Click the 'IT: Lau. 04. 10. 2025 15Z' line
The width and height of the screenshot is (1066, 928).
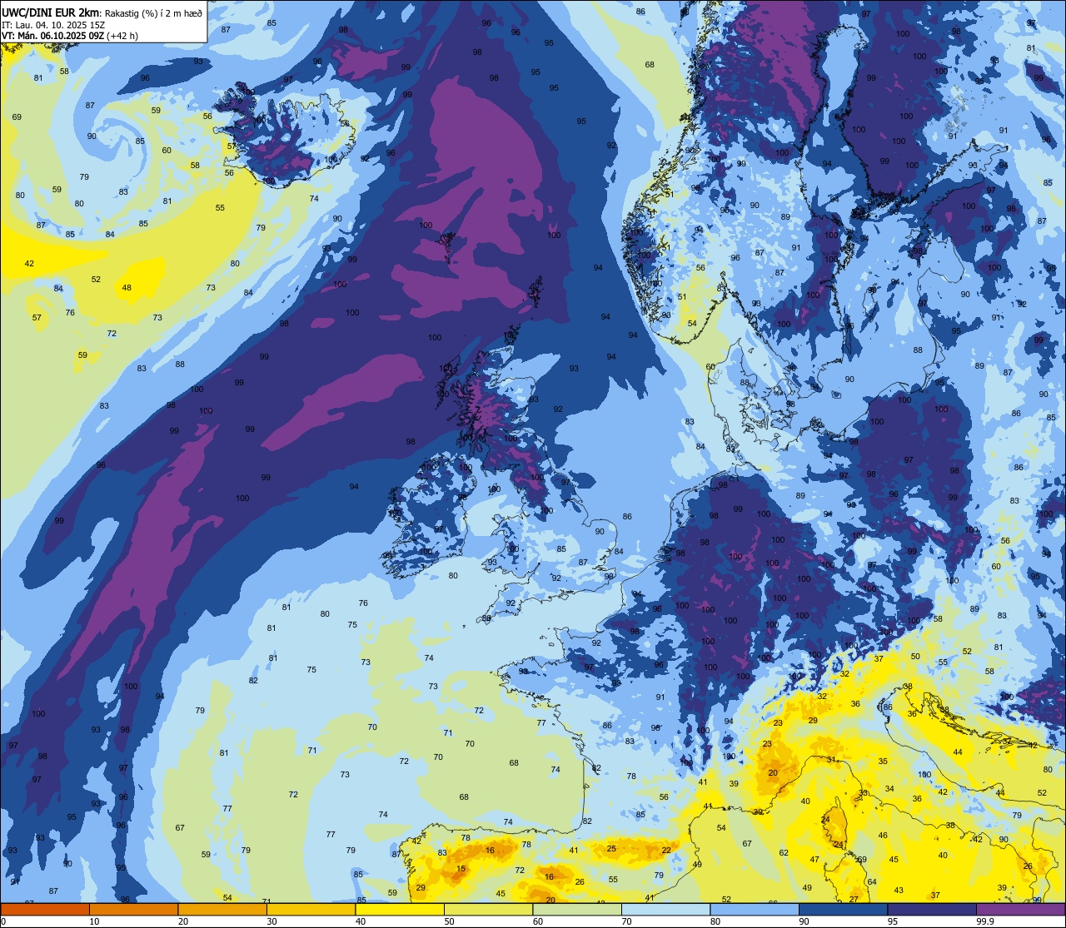click(x=53, y=24)
